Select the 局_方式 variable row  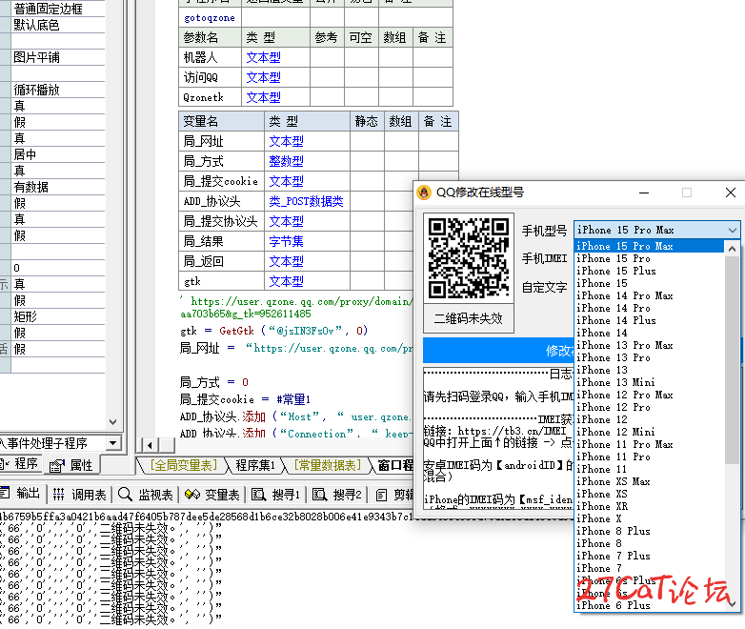[318, 161]
